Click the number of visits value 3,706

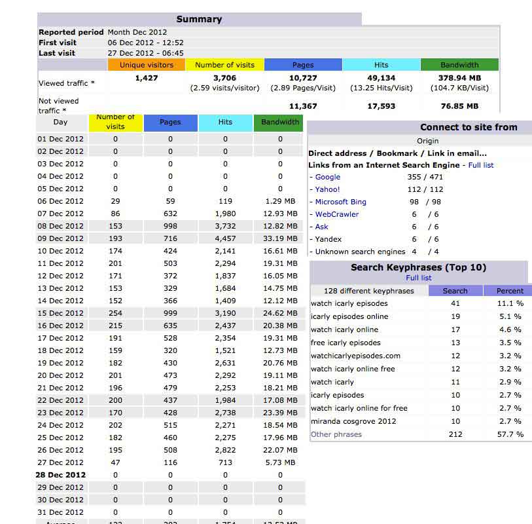224,78
